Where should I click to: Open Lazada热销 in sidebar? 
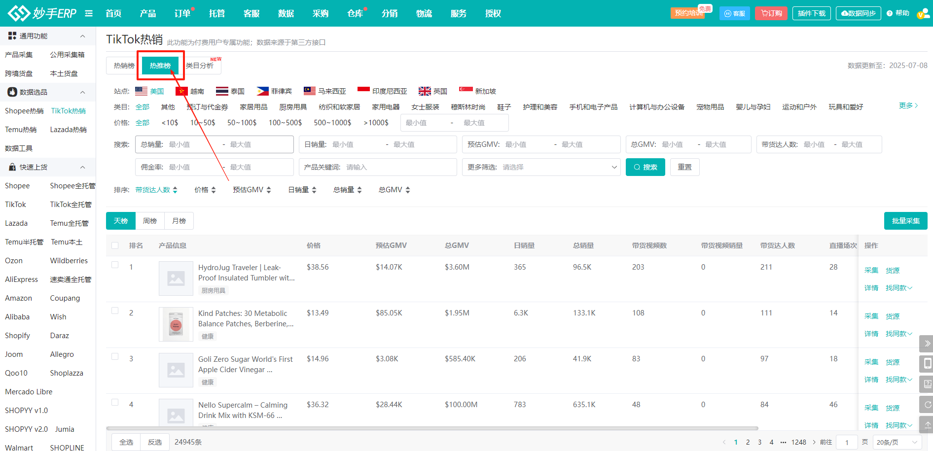click(69, 130)
